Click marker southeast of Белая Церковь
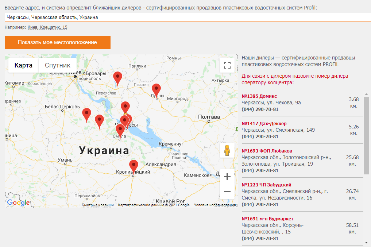The width and height of the screenshot is (371, 247). (86, 115)
